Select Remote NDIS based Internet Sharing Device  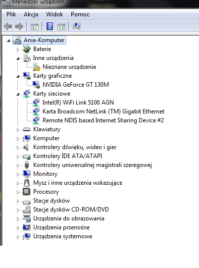click(x=103, y=120)
